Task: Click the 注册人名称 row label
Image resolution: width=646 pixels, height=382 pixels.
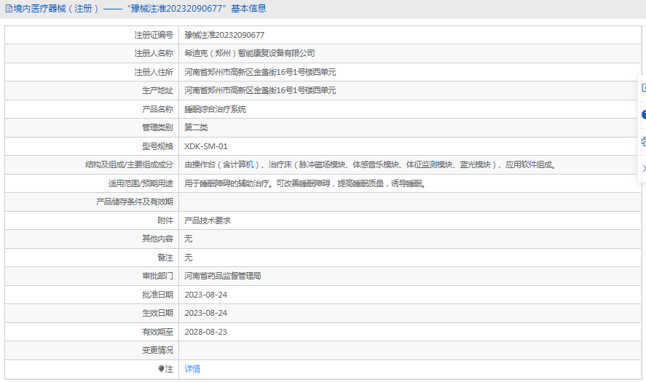Action: click(x=154, y=53)
